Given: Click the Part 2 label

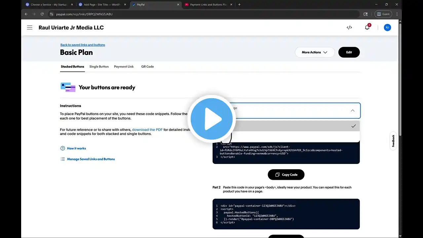Looking at the screenshot, I should (216, 187).
